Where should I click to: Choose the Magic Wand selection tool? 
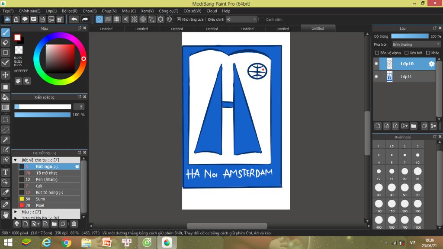click(6, 140)
